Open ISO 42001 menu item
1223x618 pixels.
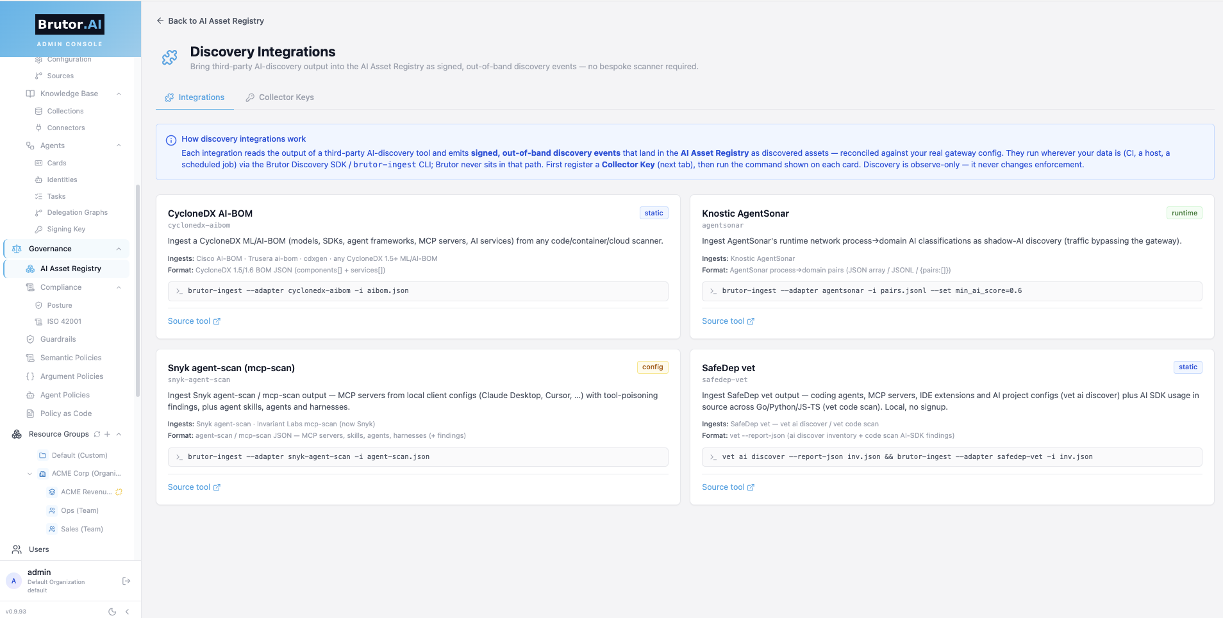click(64, 321)
